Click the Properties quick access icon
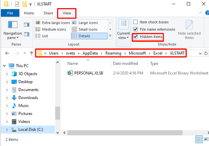The width and height of the screenshot is (209, 146). (x=17, y=4)
